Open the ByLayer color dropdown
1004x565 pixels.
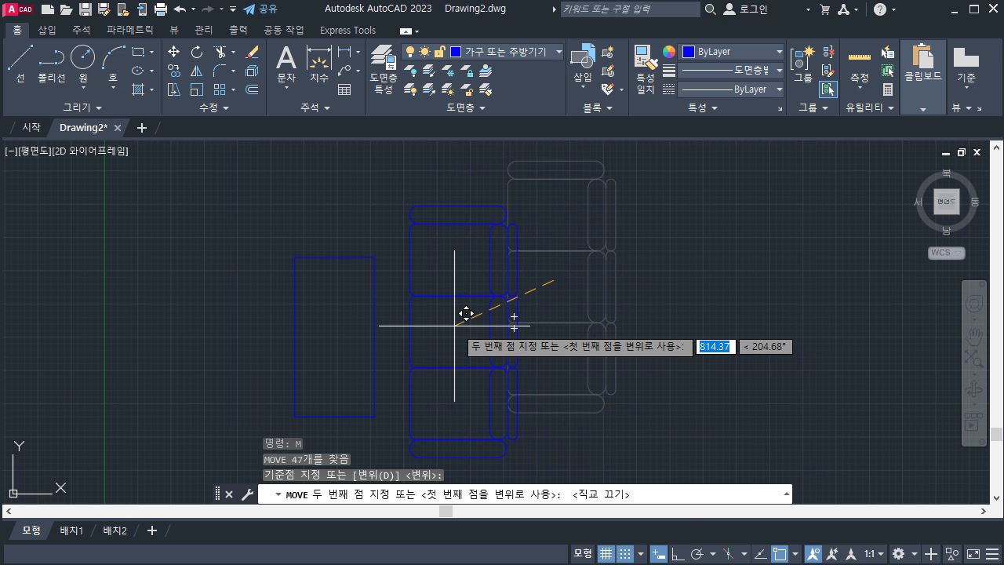731,52
